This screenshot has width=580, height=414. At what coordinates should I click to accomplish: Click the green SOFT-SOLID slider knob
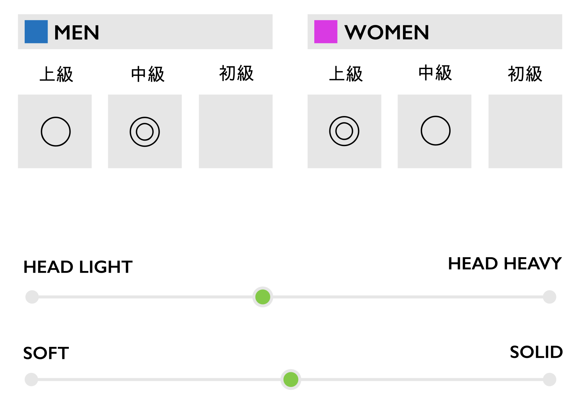pos(291,379)
